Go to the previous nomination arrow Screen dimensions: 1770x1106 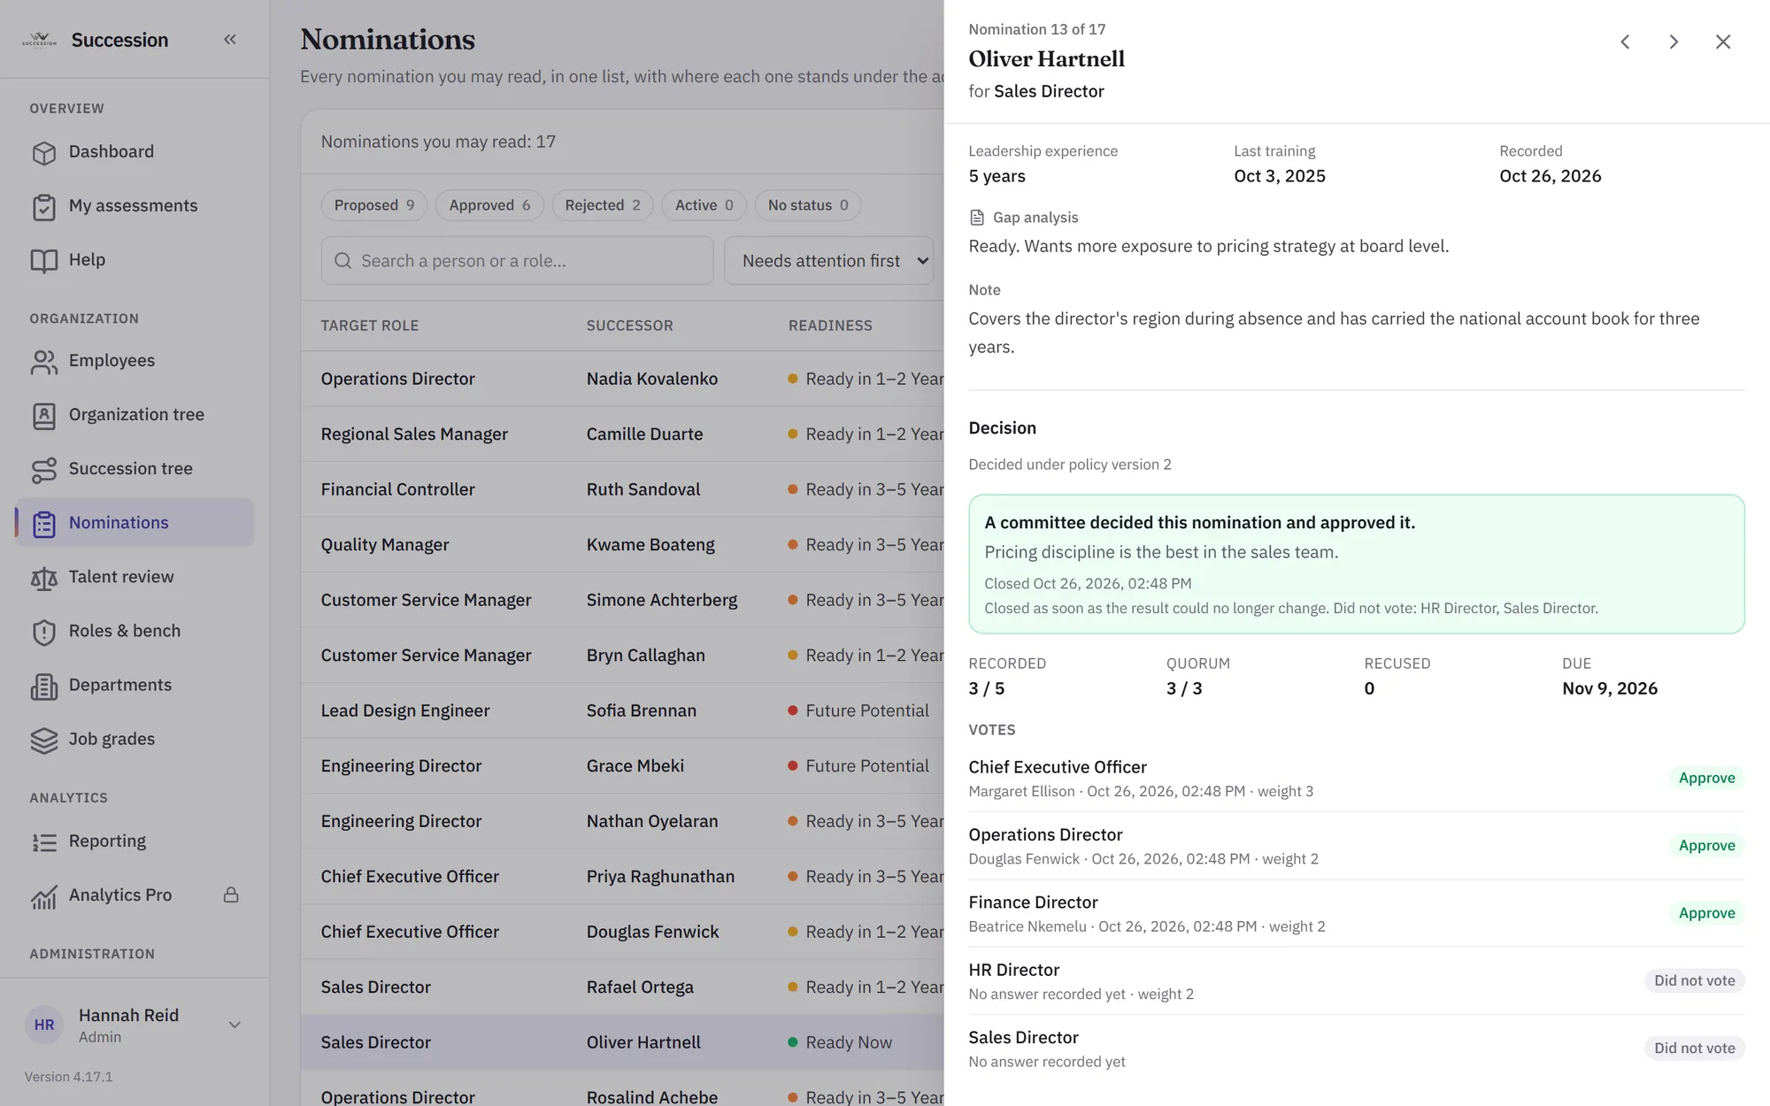pyautogui.click(x=1625, y=42)
